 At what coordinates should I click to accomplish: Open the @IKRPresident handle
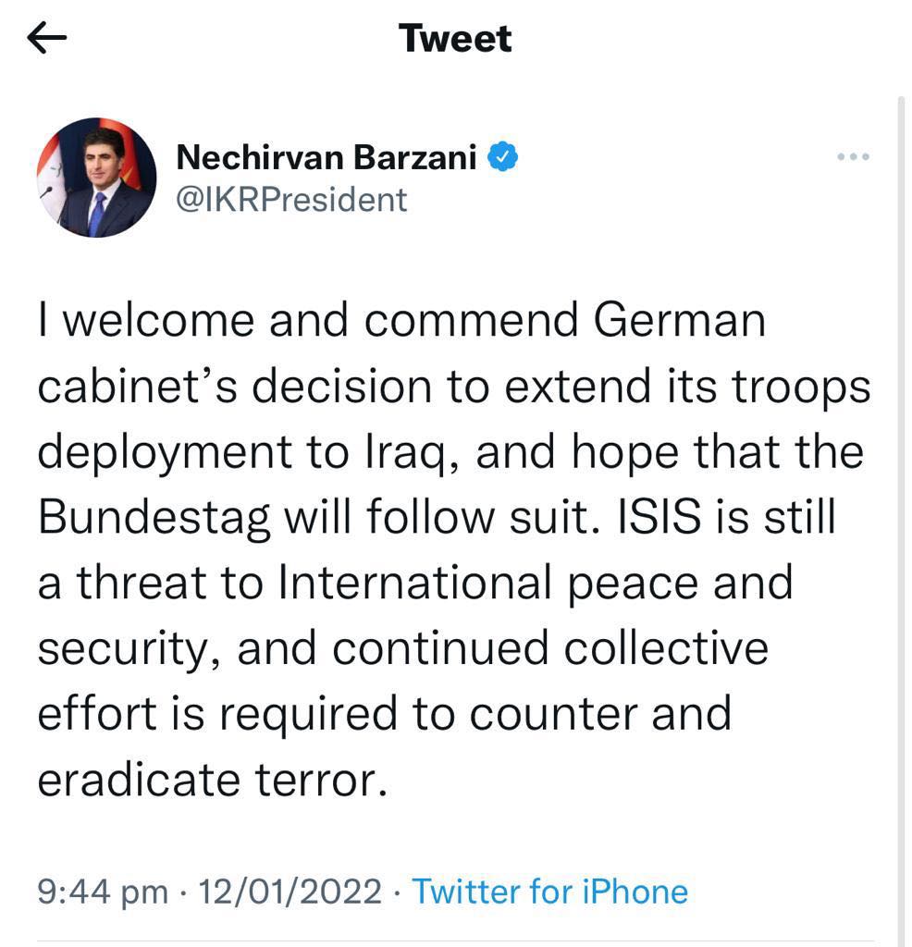(291, 199)
